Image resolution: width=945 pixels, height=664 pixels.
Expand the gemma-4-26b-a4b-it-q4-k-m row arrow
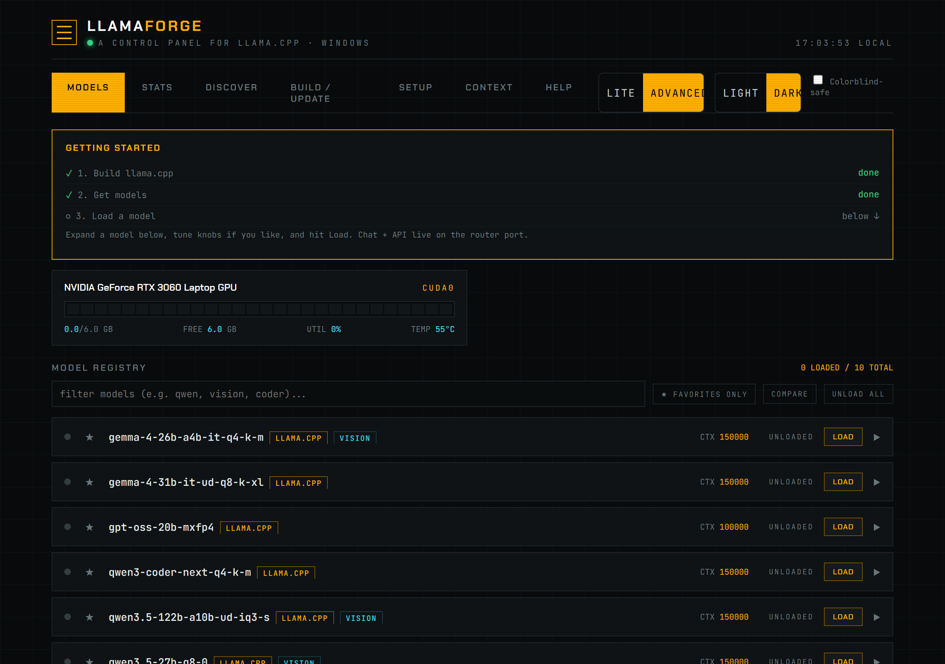coord(877,437)
